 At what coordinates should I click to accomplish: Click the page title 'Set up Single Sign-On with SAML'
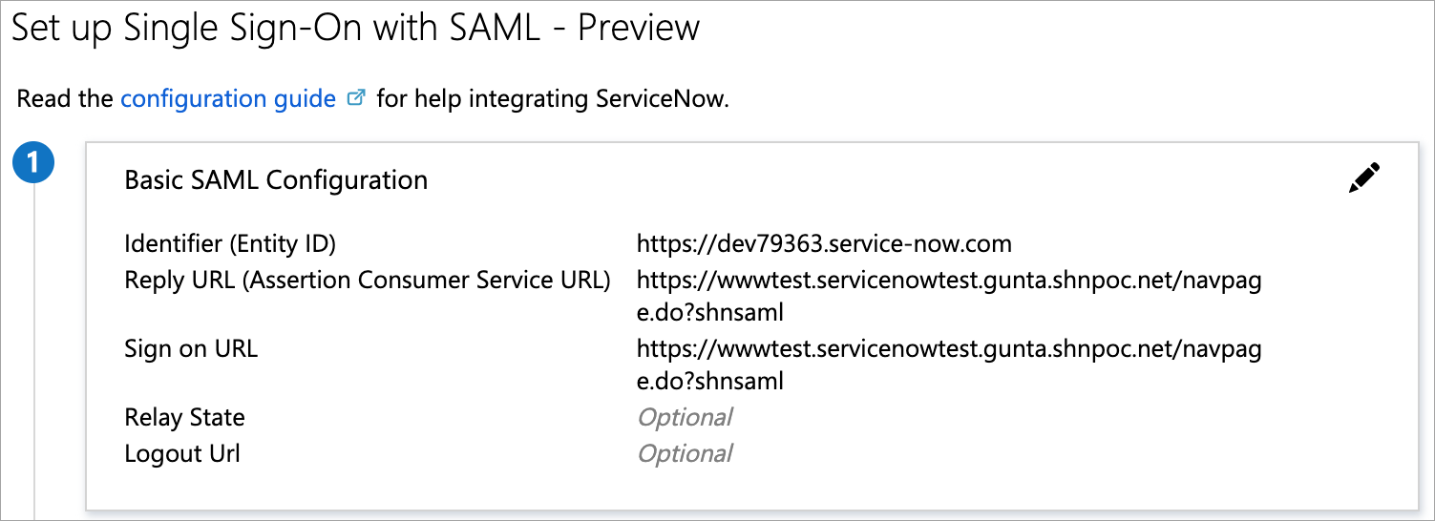275,27
